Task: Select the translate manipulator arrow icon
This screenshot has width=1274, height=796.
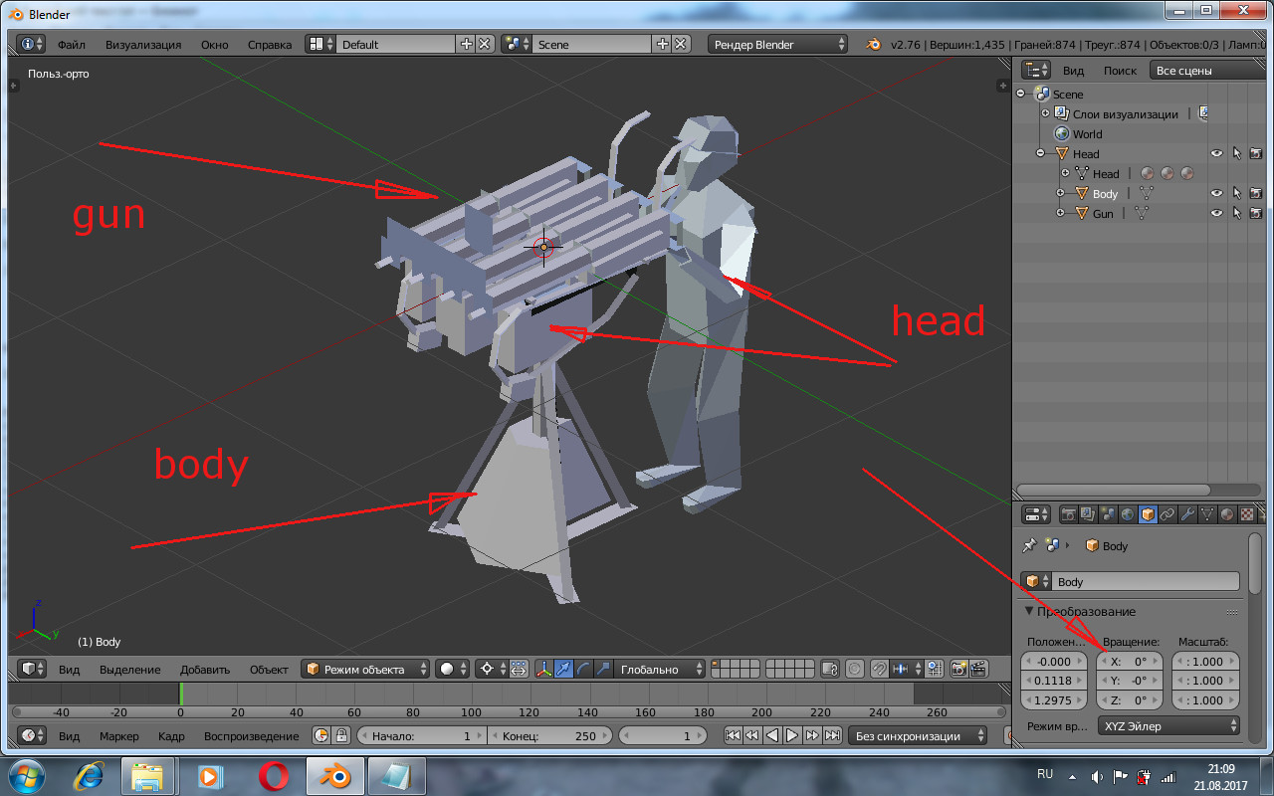Action: pyautogui.click(x=562, y=670)
